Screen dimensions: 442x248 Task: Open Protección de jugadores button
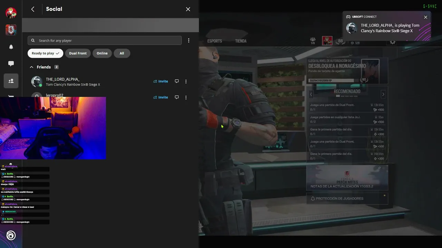coord(347,198)
